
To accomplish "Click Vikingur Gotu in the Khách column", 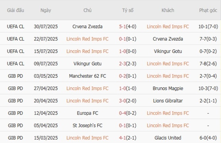I will coord(168,51).
